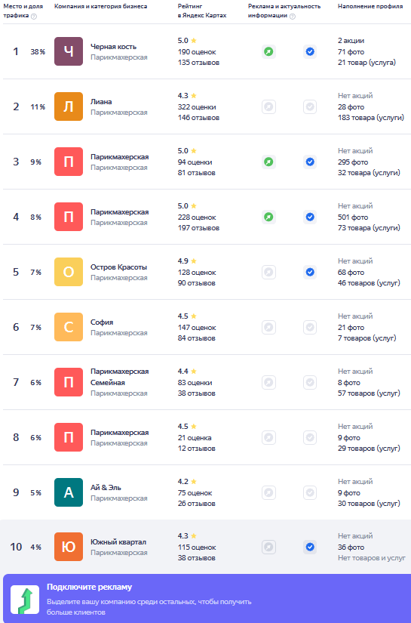This screenshot has width=411, height=623.
Task: Open the Остров Красоты company name
Action: (x=118, y=267)
